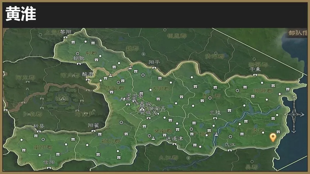Click the 信阳 pass gate icon
Screen dimensions: 310x174
click(49, 168)
